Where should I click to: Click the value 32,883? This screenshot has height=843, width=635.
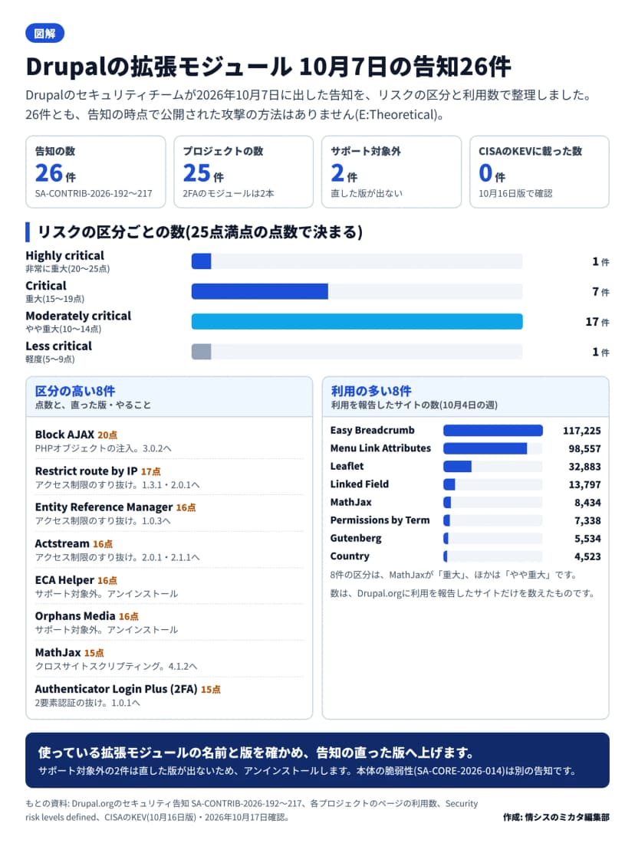[585, 467]
